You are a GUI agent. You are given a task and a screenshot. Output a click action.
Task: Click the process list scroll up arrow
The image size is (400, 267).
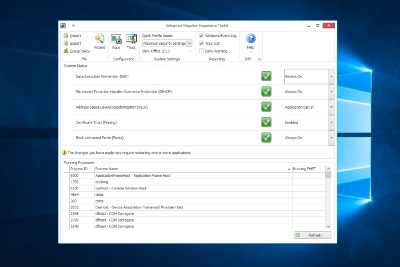click(328, 168)
